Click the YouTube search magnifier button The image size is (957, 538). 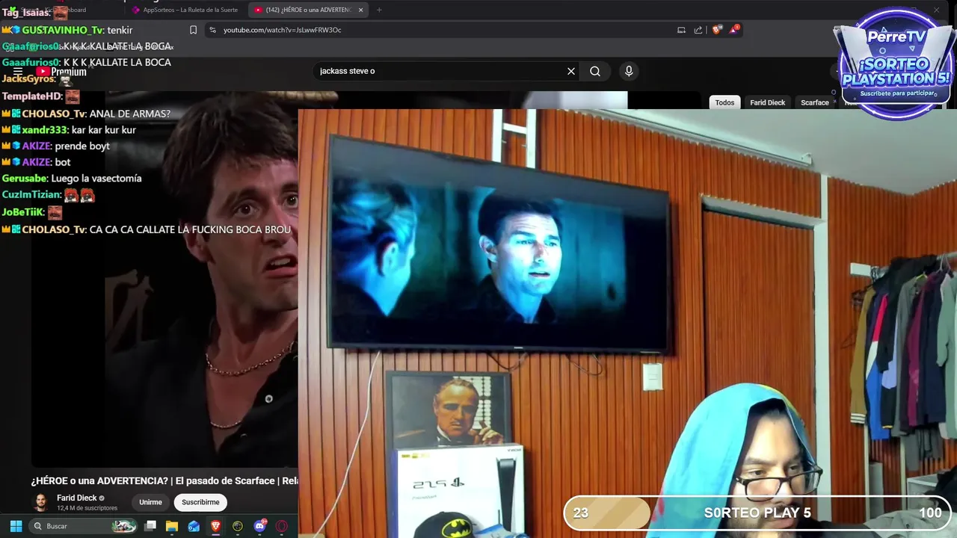click(595, 71)
